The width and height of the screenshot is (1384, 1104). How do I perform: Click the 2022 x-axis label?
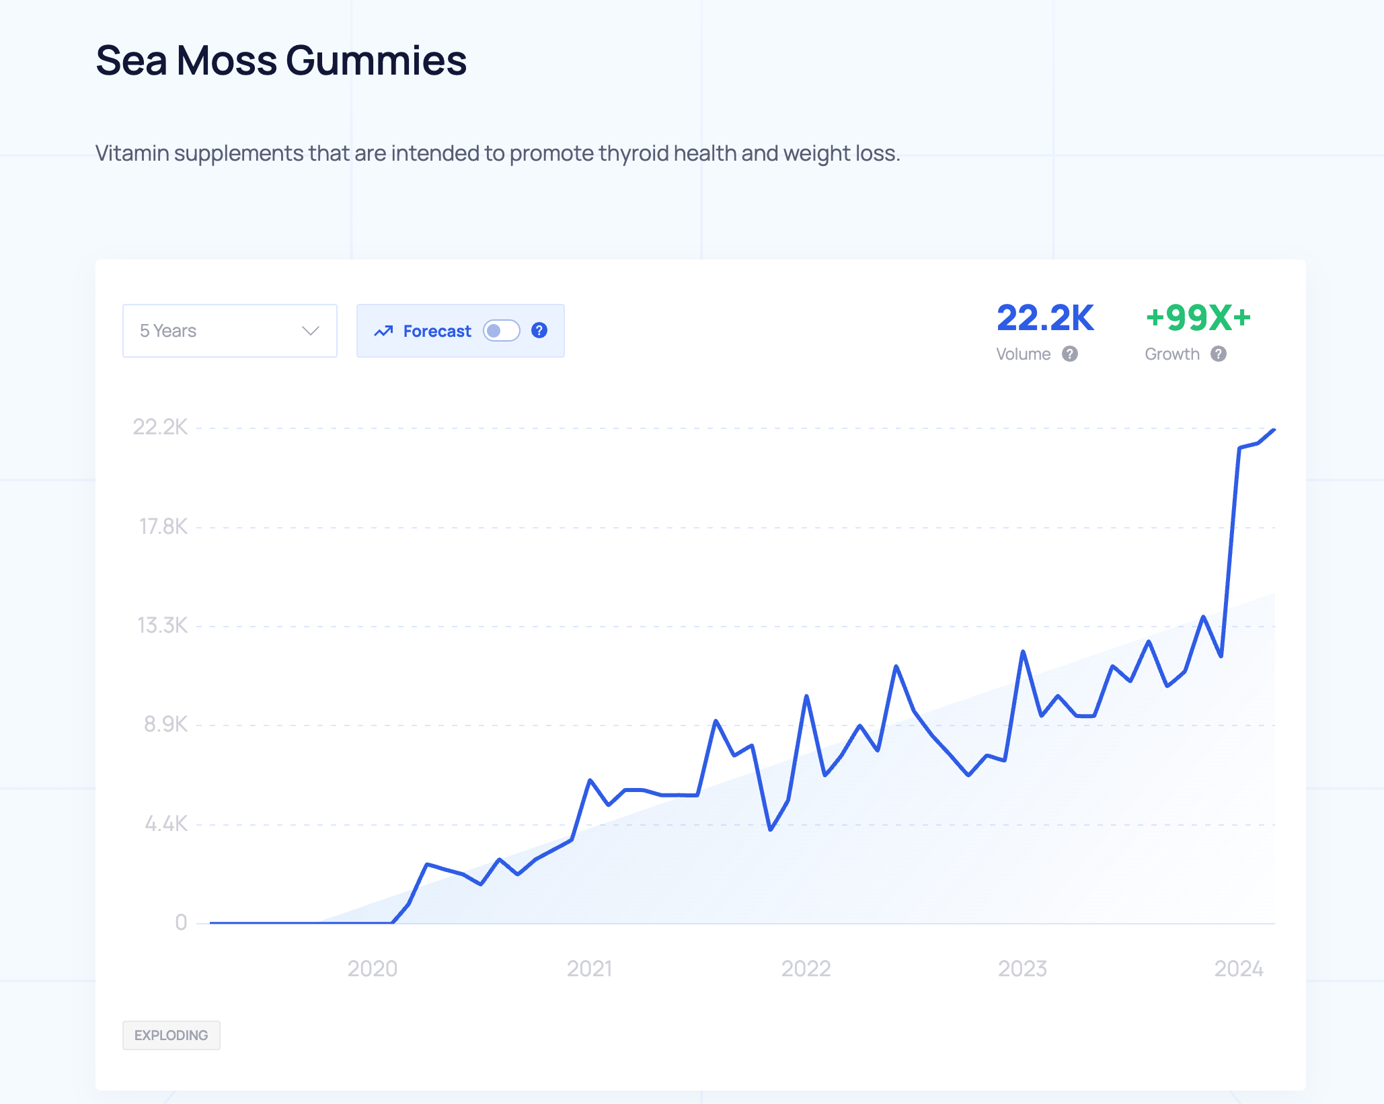806,968
